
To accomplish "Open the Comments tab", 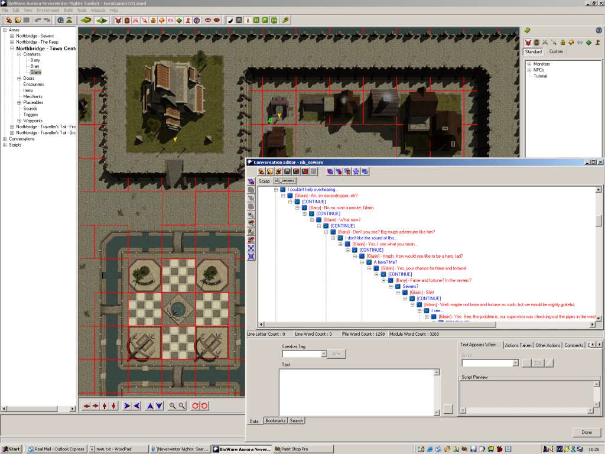I will click(x=574, y=345).
